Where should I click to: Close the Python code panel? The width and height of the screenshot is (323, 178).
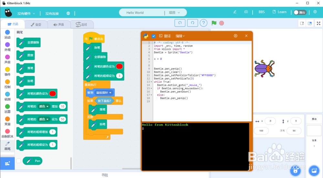pos(246,36)
